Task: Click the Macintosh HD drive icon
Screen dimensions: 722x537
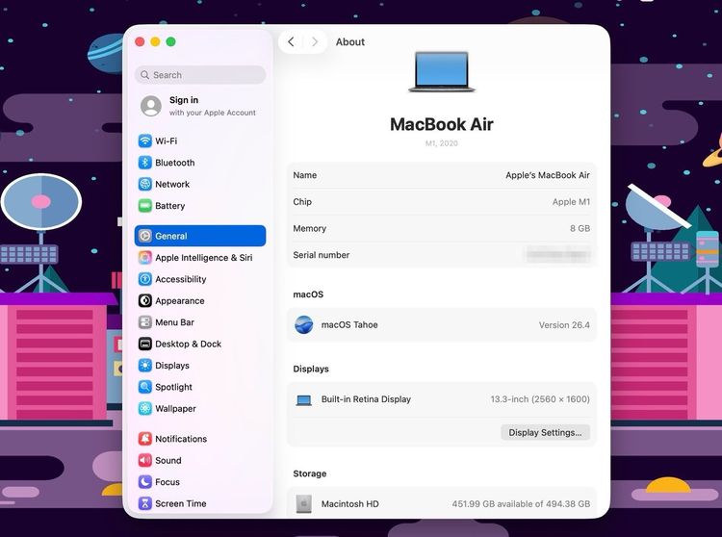Action: click(304, 504)
